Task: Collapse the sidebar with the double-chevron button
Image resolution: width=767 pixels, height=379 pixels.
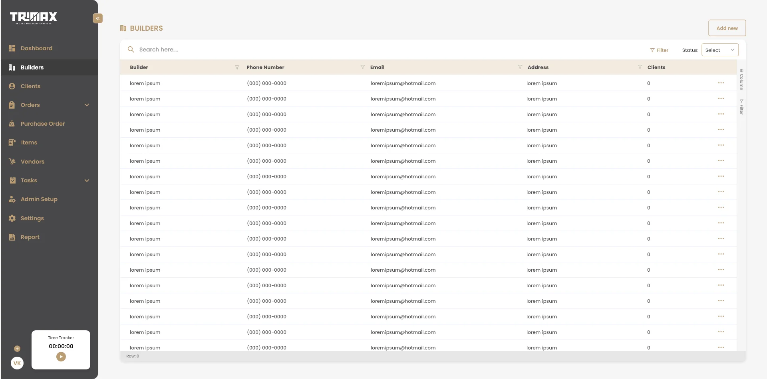Action: pos(97,18)
